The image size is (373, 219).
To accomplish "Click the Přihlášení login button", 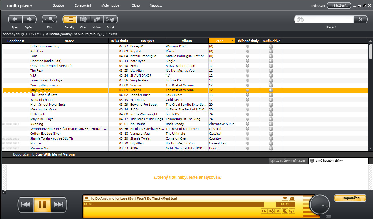I will click(x=339, y=5).
